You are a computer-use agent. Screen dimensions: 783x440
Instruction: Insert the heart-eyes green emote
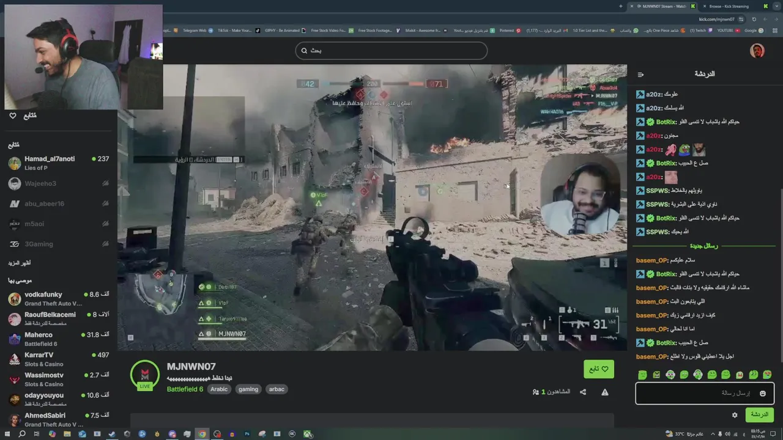coord(767,375)
